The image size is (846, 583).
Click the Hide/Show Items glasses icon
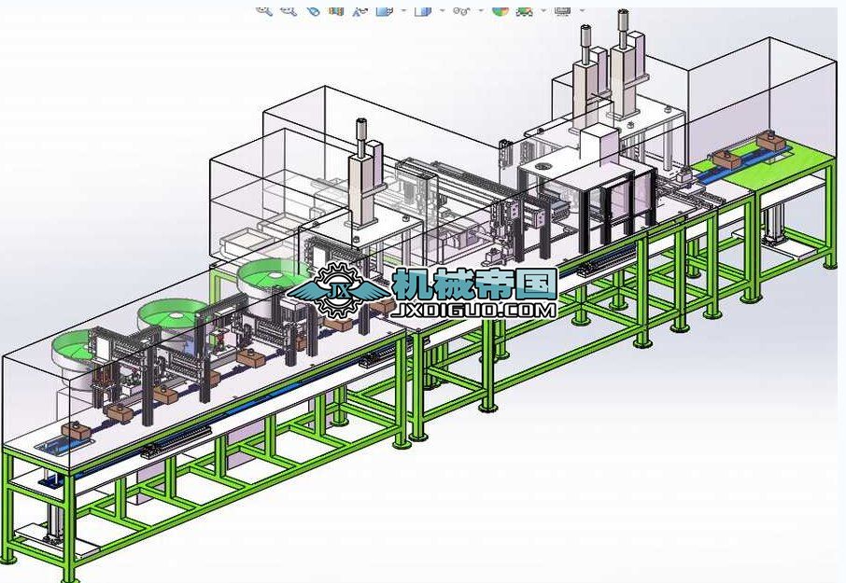(460, 9)
